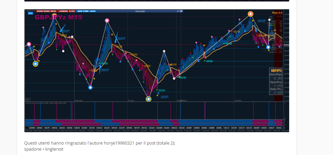Click the Friday day label
Screen dimensions: 333x155
(x=131, y=100)
